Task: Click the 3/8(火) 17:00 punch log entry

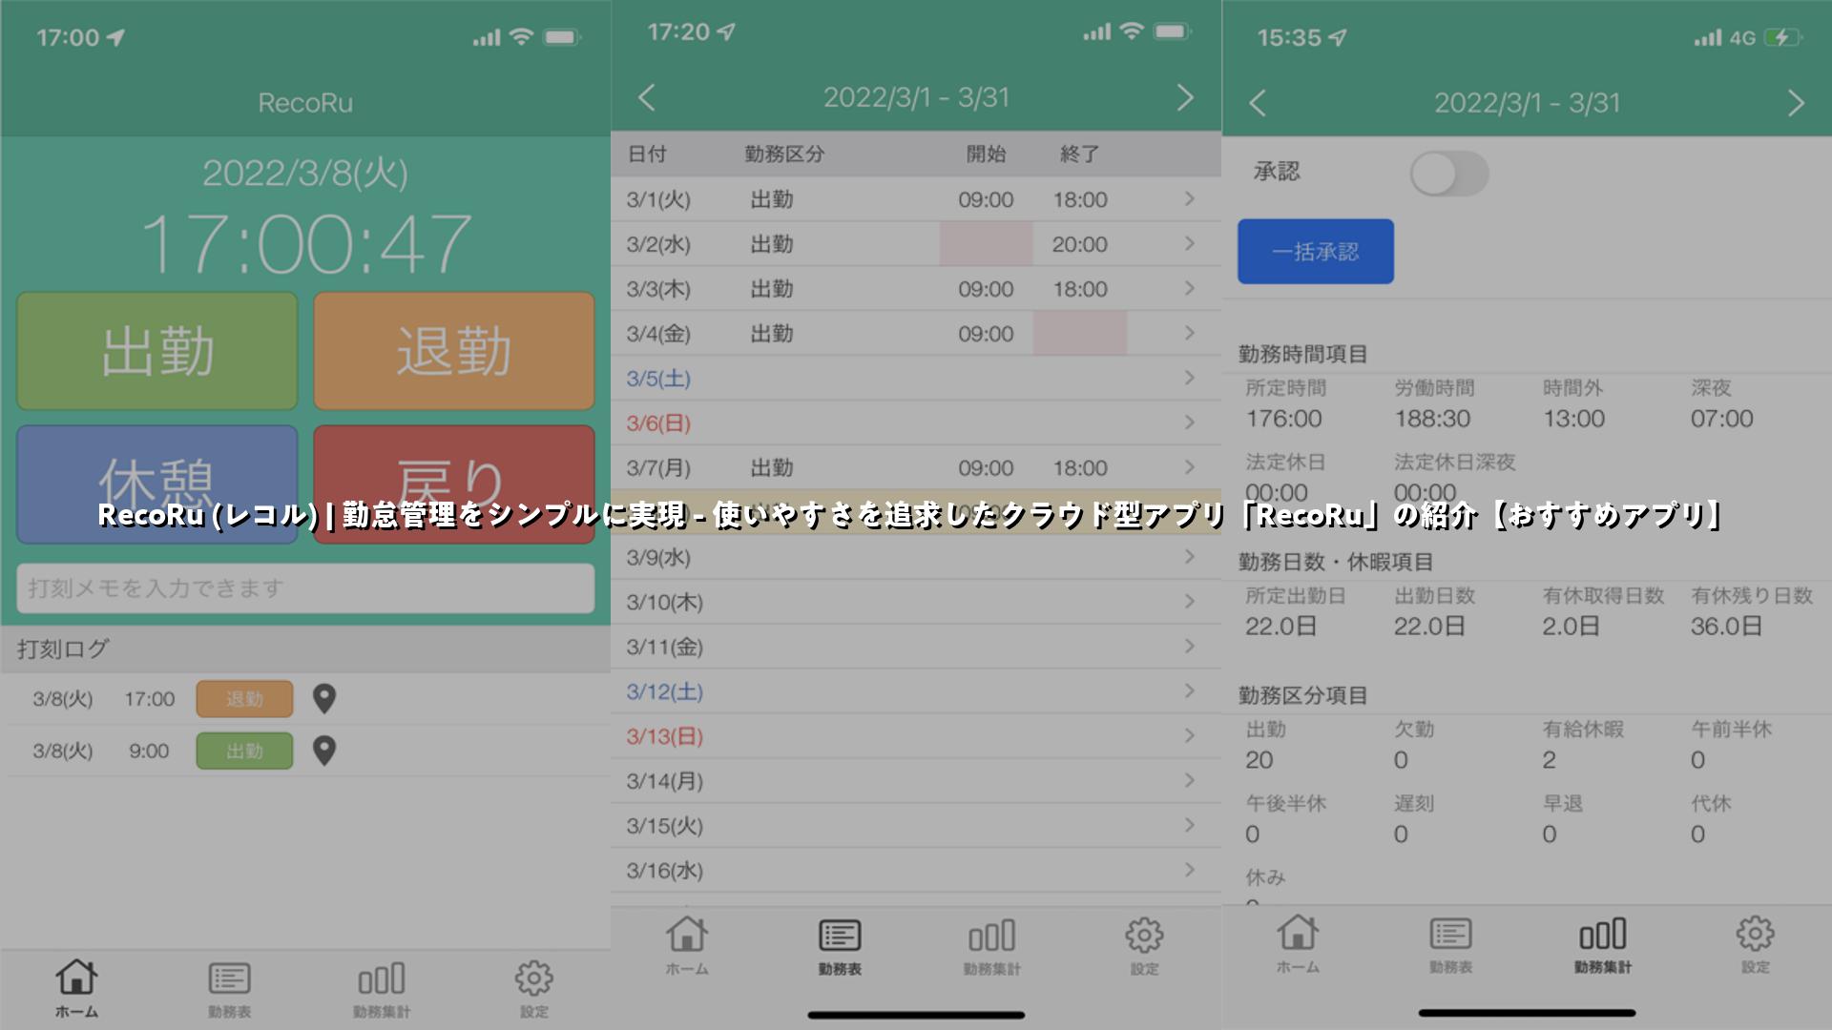Action: [305, 699]
